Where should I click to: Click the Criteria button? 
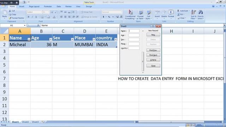coord(153,60)
